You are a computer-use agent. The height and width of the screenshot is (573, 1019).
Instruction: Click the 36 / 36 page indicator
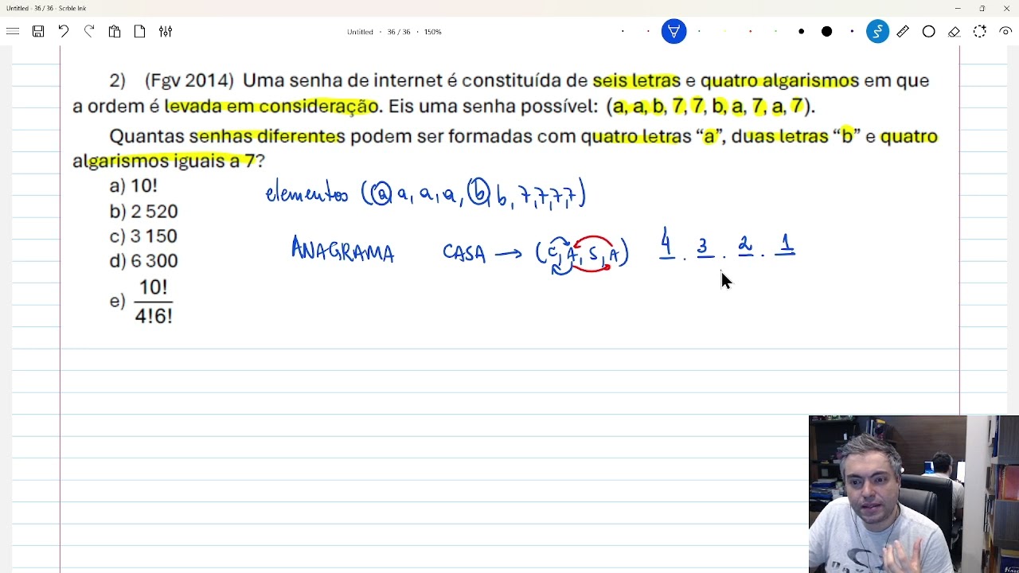pos(398,32)
